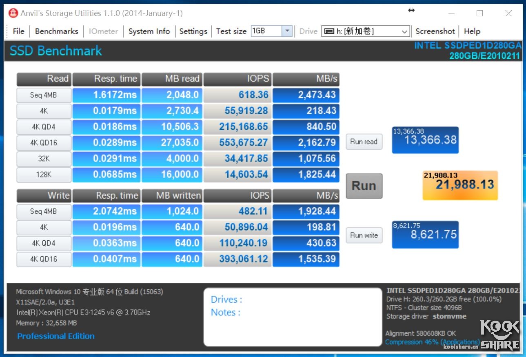Open the Benchmarks menu
The height and width of the screenshot is (357, 526).
click(56, 31)
